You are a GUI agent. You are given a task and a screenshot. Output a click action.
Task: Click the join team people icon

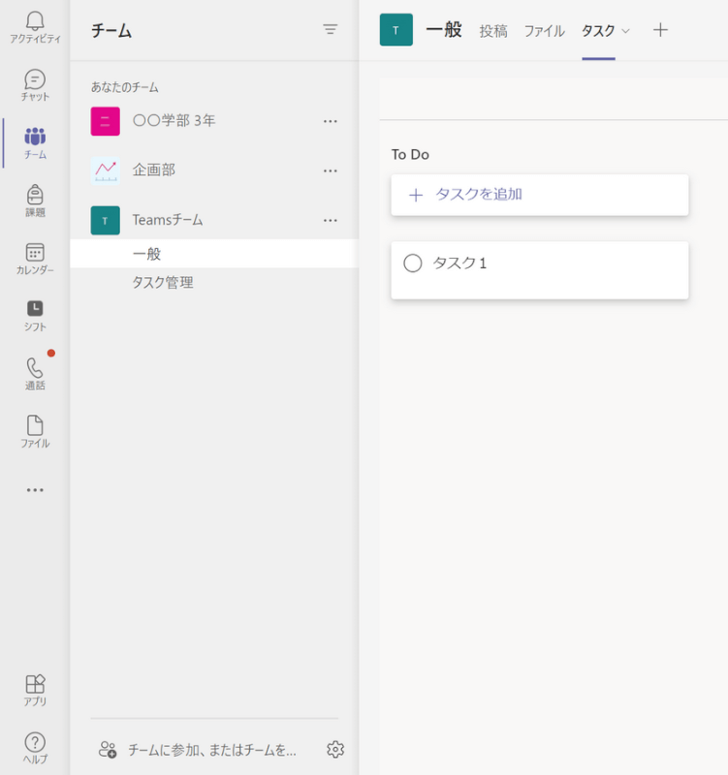tap(108, 749)
